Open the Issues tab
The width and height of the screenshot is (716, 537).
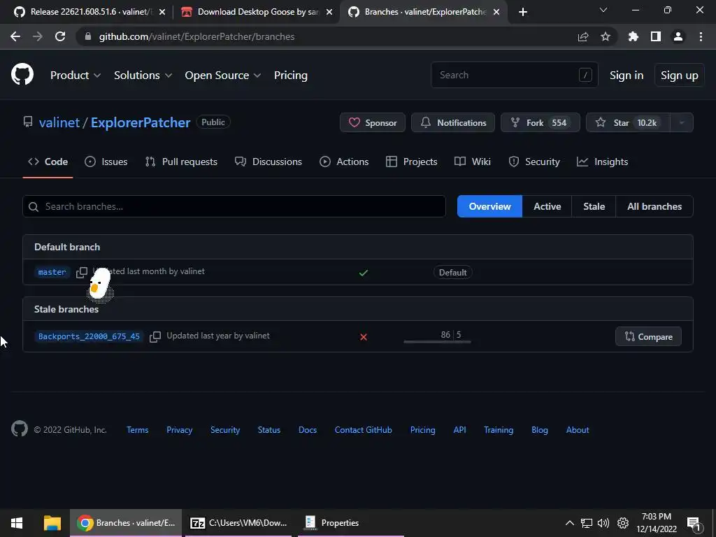(106, 162)
